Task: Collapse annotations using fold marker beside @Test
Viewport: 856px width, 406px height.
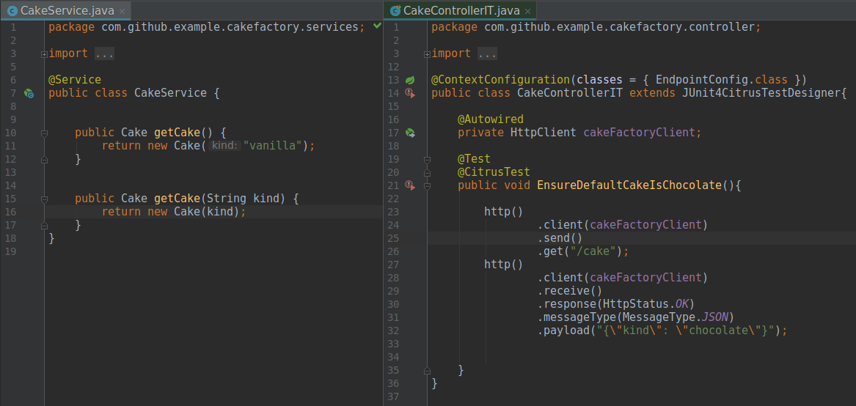Action: point(428,159)
